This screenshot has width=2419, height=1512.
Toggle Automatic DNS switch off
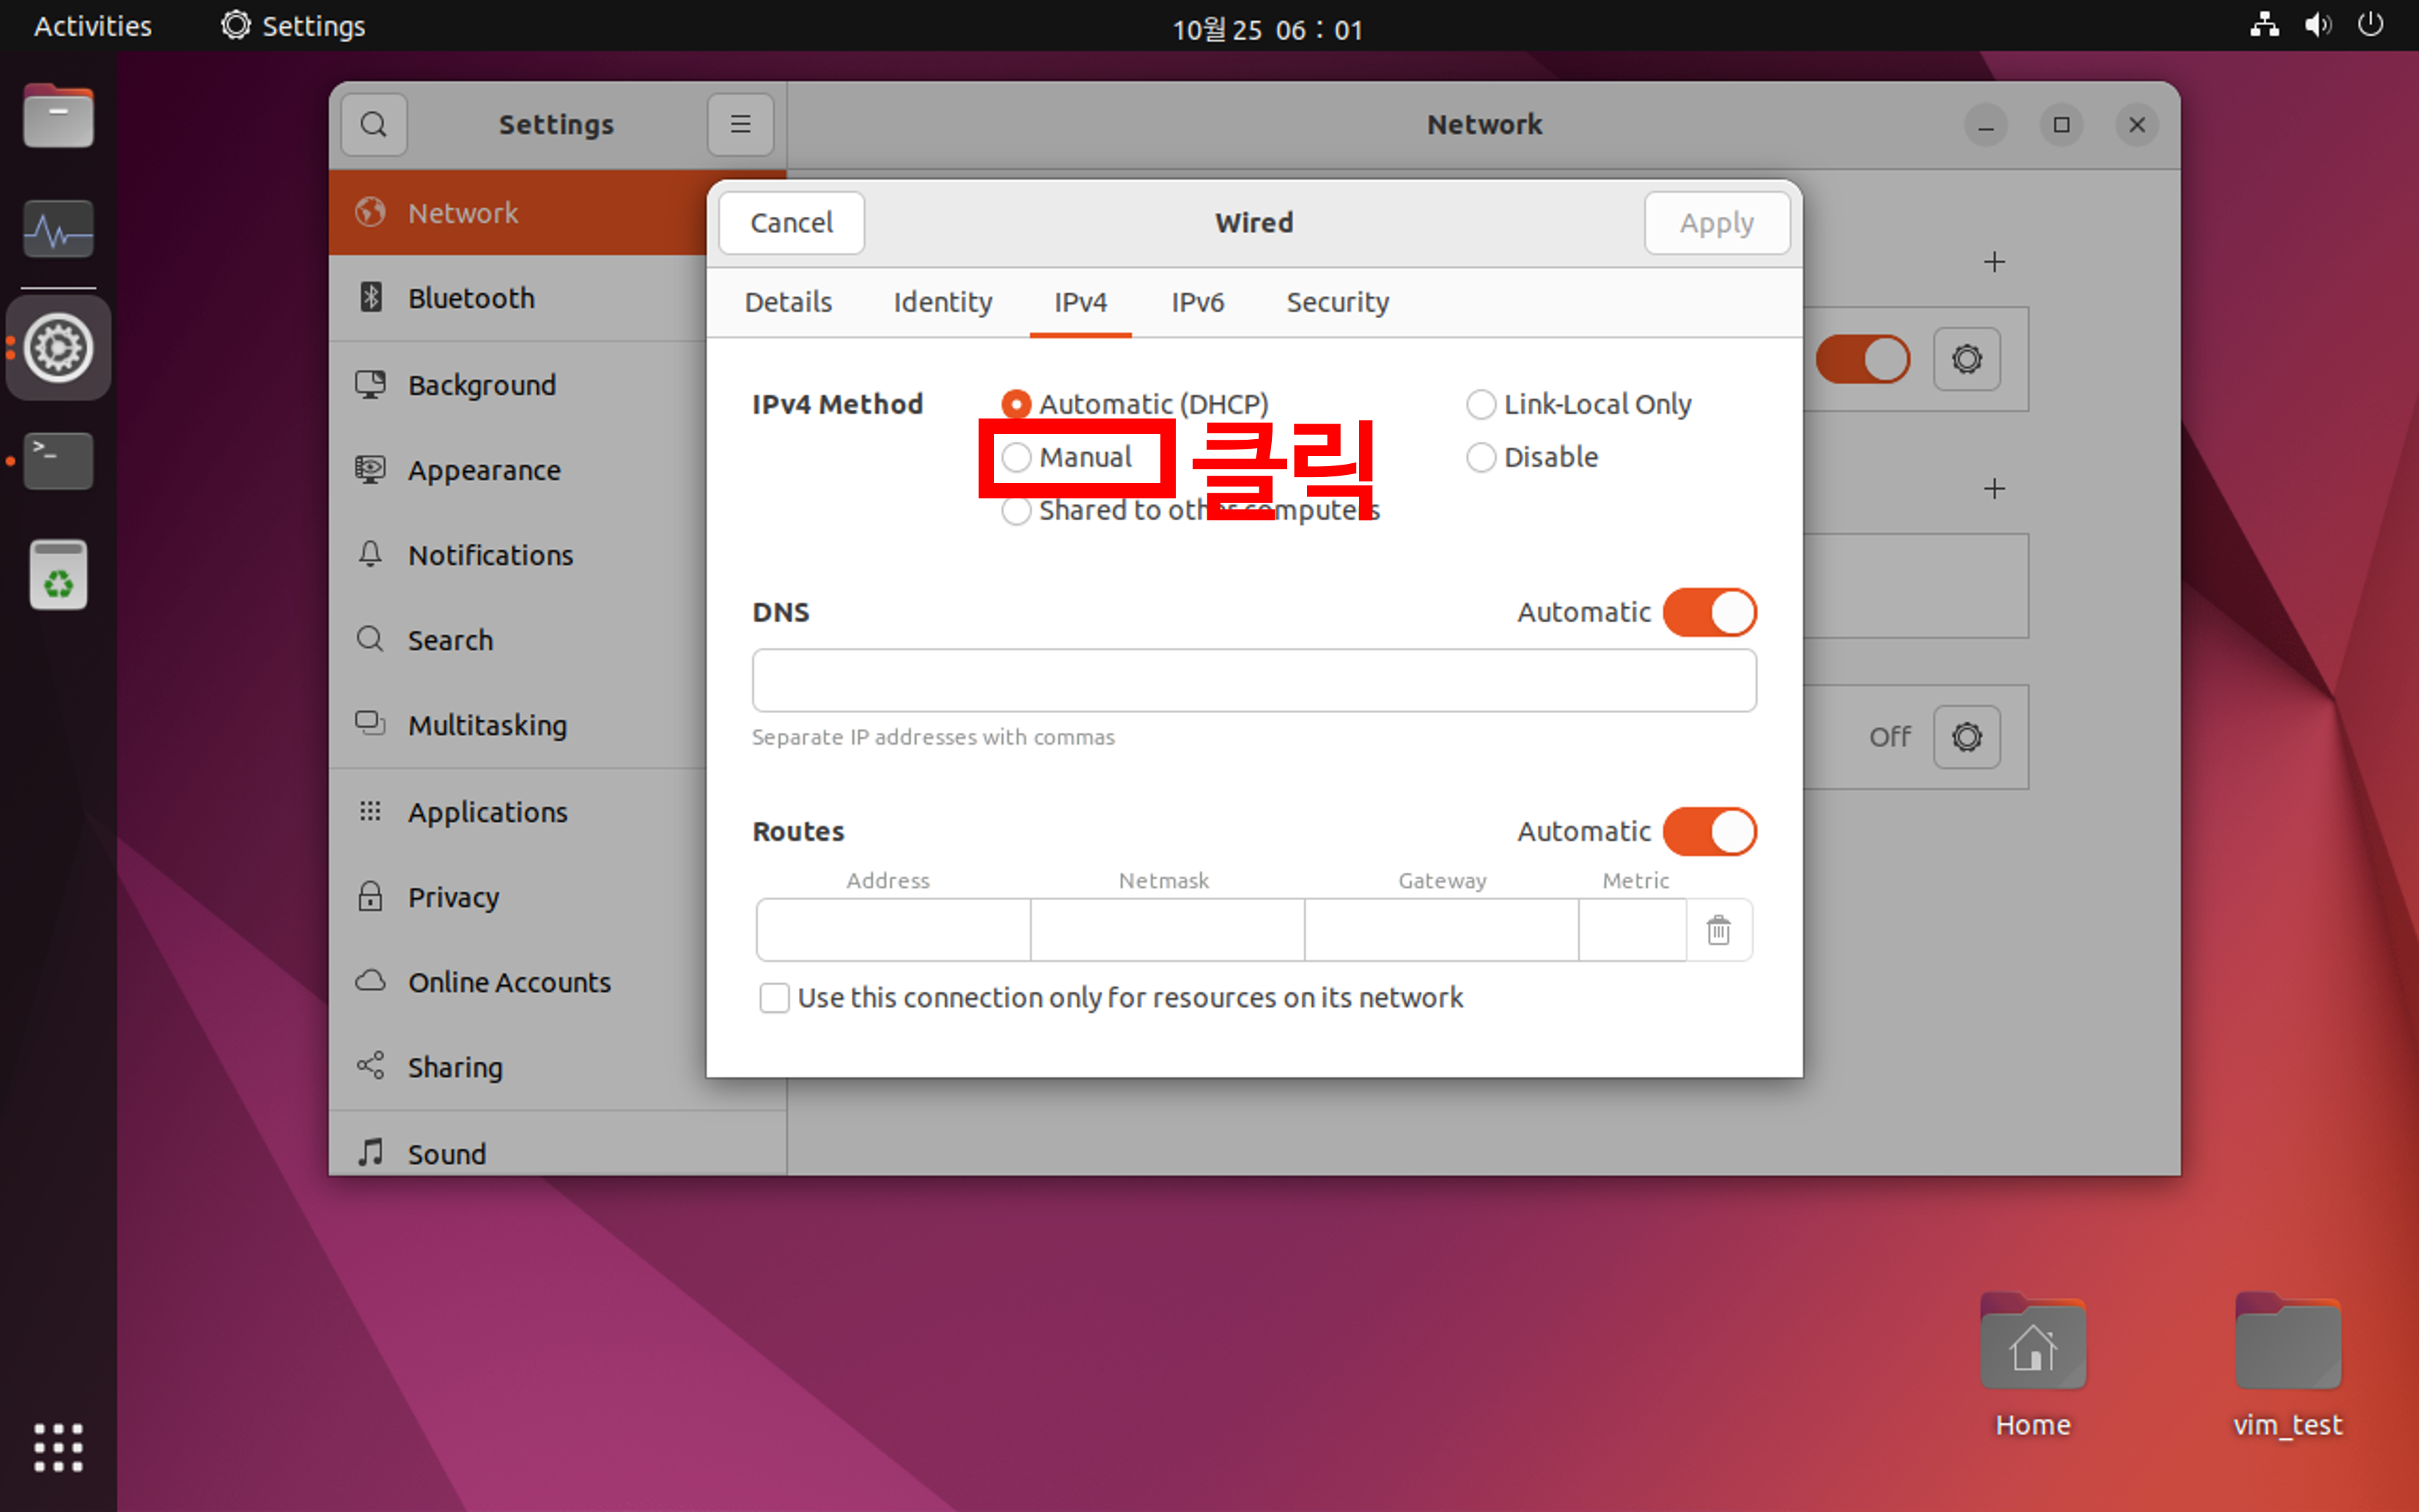click(x=1709, y=612)
